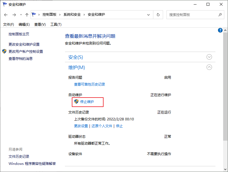
Task: Click 停止 to stop file history
Action: (119, 126)
